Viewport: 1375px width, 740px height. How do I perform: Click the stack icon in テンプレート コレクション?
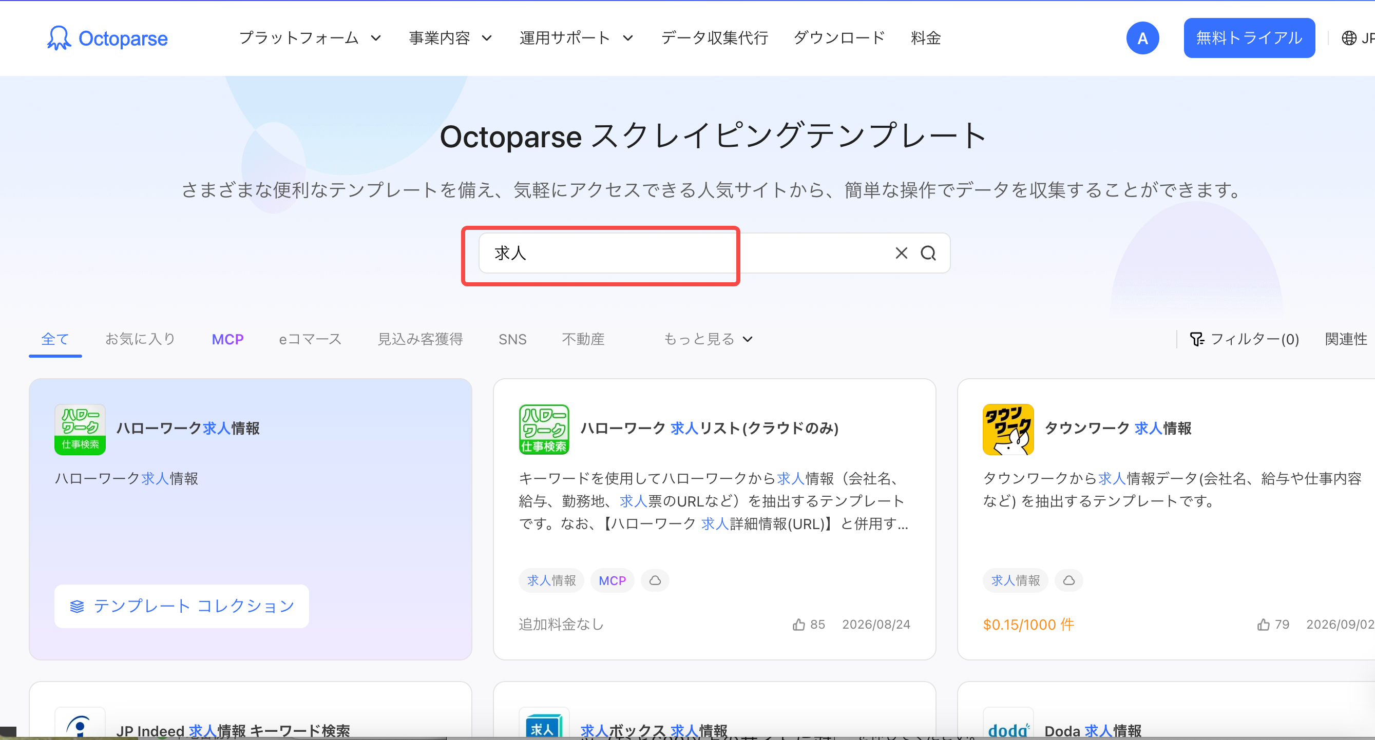point(77,606)
